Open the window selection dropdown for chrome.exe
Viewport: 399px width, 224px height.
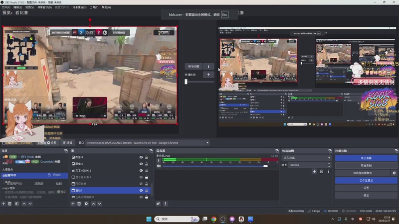(x=148, y=143)
